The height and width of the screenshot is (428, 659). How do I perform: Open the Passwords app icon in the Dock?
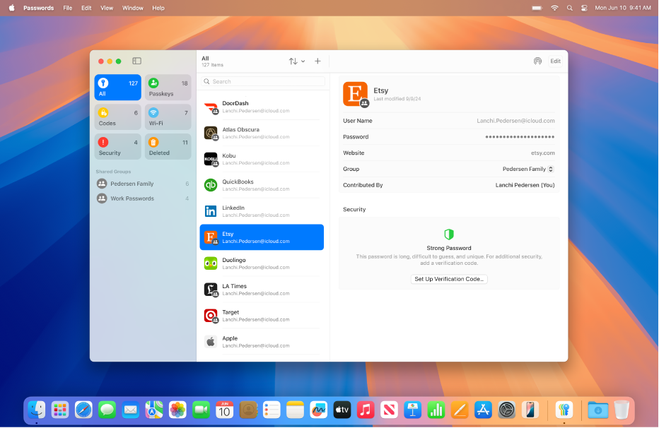point(564,410)
